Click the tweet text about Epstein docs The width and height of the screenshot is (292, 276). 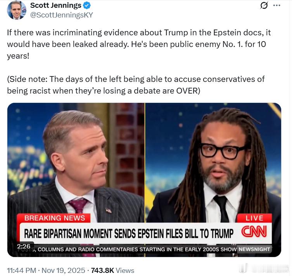[x=139, y=44]
